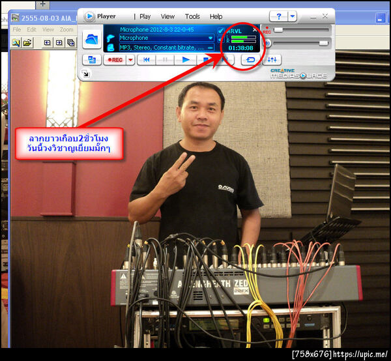Click the Player logo icon
The image size is (391, 361).
point(89,16)
